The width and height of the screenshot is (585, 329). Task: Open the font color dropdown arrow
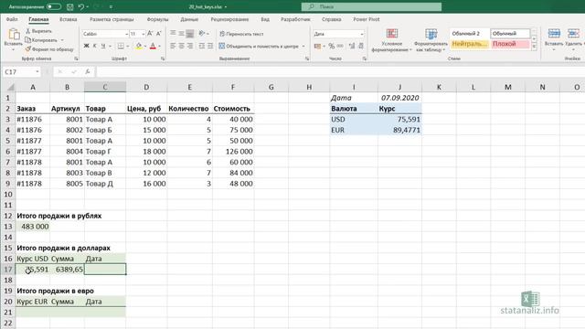[160, 47]
